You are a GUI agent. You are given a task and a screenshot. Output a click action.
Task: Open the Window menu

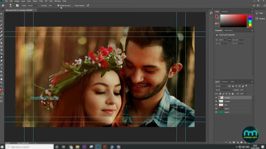57,1
